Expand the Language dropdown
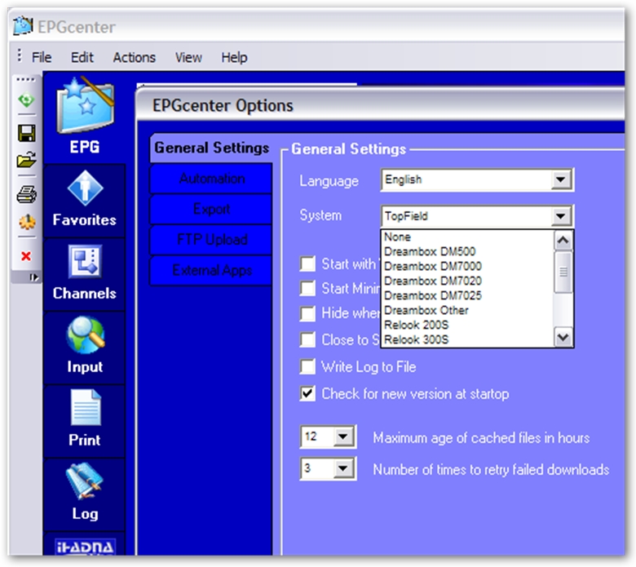Screen dimensions: 636x567 [560, 180]
